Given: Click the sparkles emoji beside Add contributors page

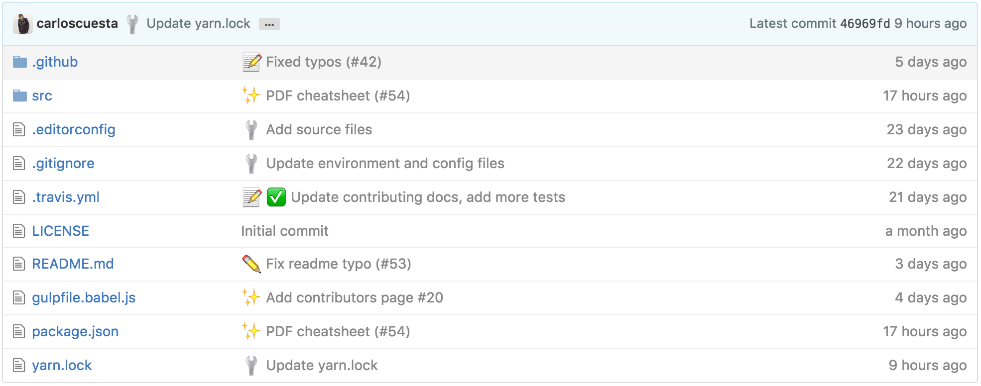Looking at the screenshot, I should pos(251,297).
